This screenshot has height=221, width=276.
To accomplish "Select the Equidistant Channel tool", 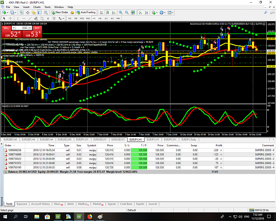I will pos(36,18).
